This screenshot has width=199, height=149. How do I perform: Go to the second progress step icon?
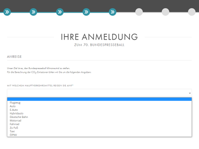click(33, 12)
